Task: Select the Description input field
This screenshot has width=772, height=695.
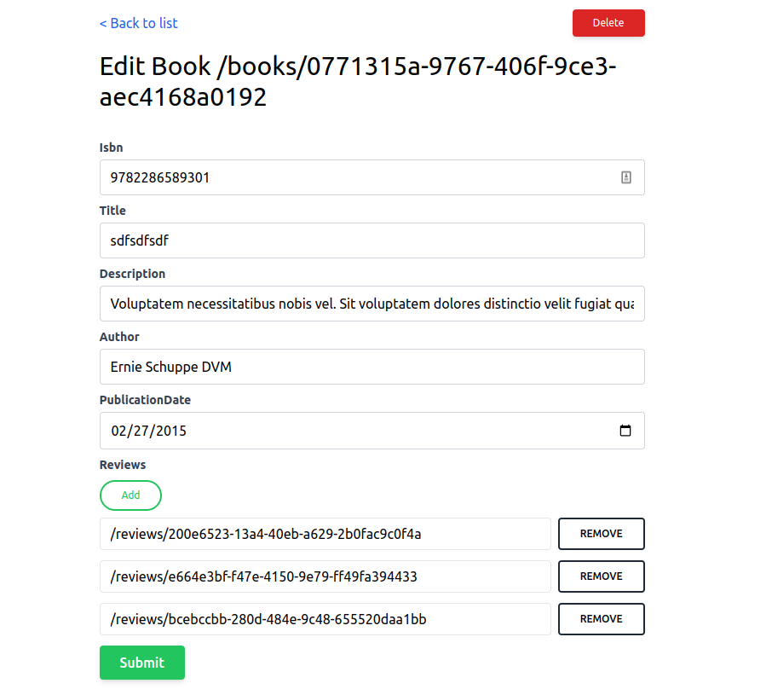Action: click(372, 304)
